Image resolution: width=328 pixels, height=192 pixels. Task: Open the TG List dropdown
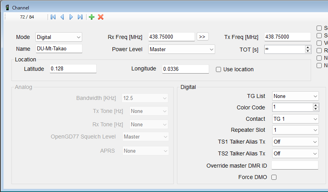[x=295, y=96]
